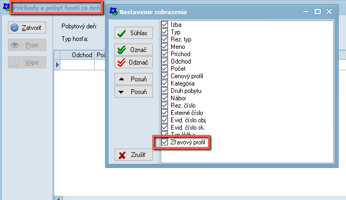346x200 pixels.
Task: Close the Nastavenie zobrazenia dialog
Action: click(x=329, y=12)
